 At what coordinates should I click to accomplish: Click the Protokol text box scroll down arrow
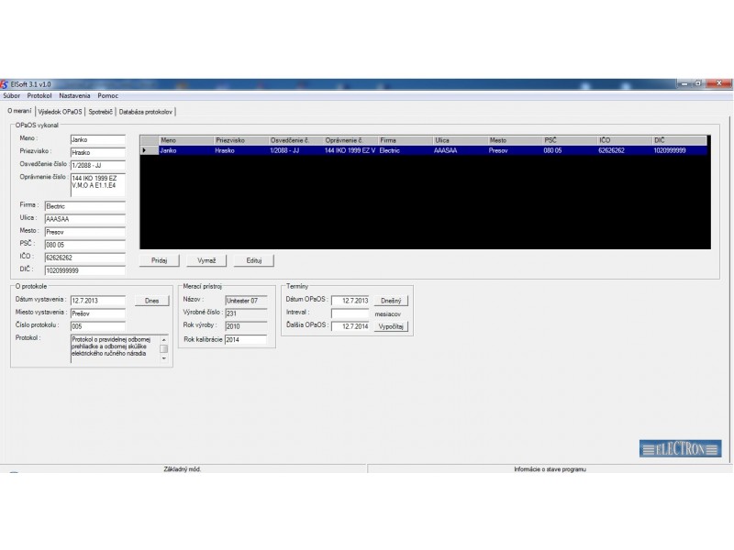click(164, 358)
